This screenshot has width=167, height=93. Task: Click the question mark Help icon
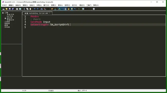pyautogui.click(x=94, y=9)
